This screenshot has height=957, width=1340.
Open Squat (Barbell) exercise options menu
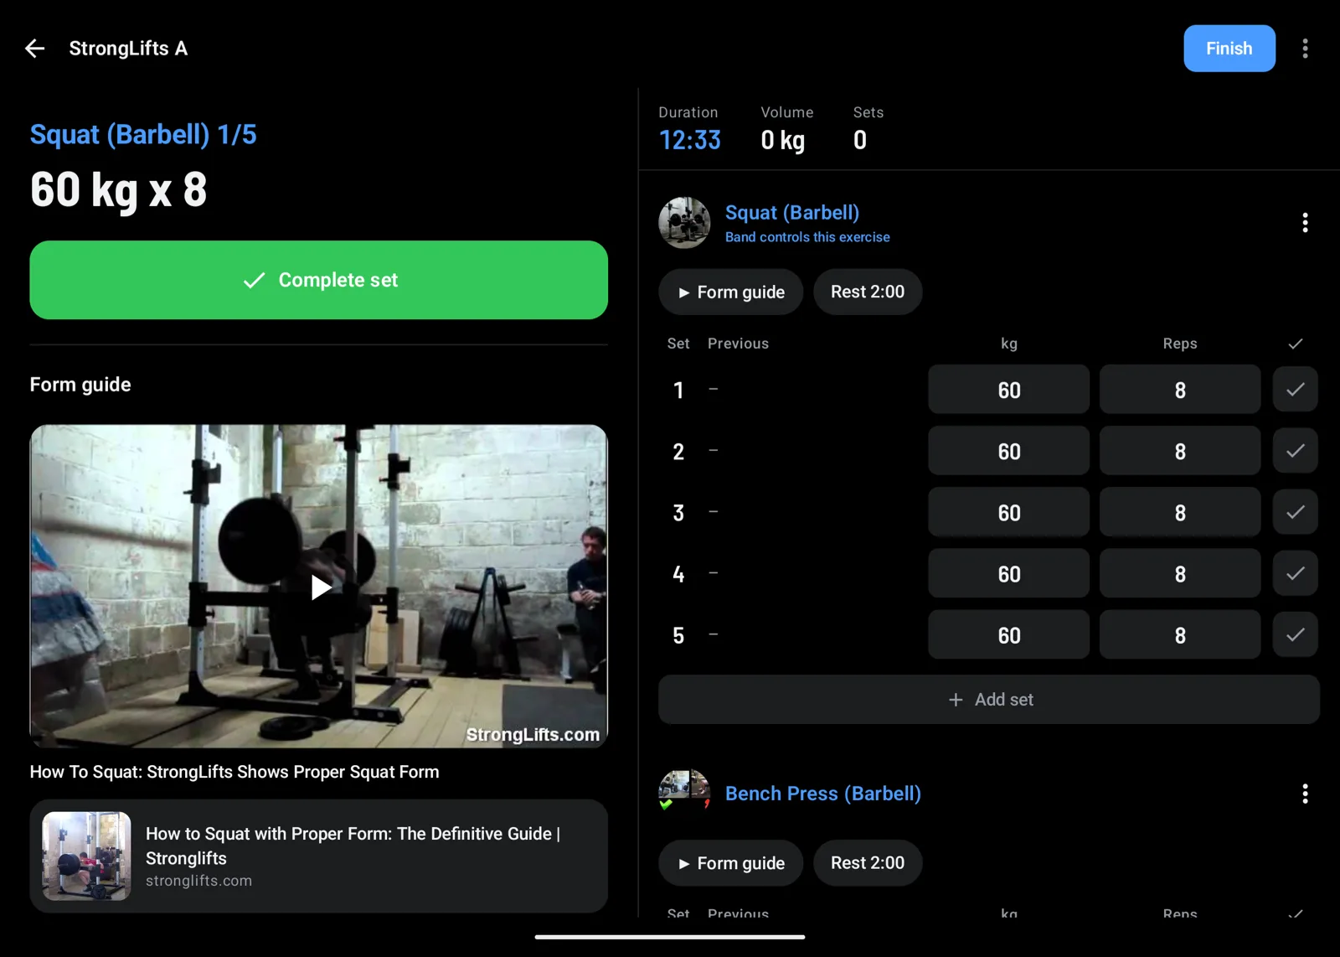pos(1305,222)
